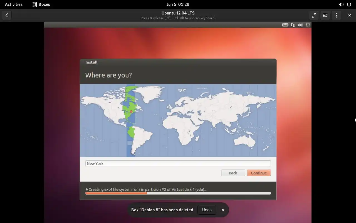Open the Jun 5 01:29 clock calendar
The image size is (356, 223).
178,4
